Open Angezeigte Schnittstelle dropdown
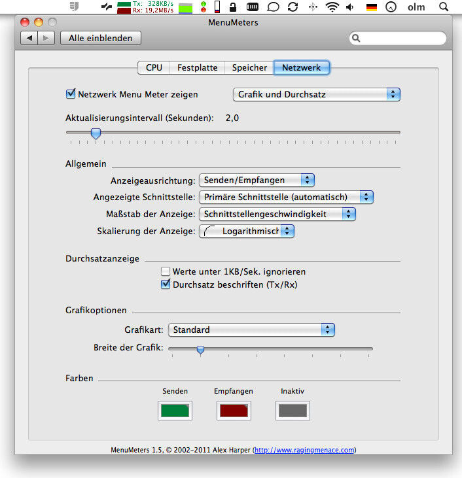The image size is (462, 478). pyautogui.click(x=286, y=197)
